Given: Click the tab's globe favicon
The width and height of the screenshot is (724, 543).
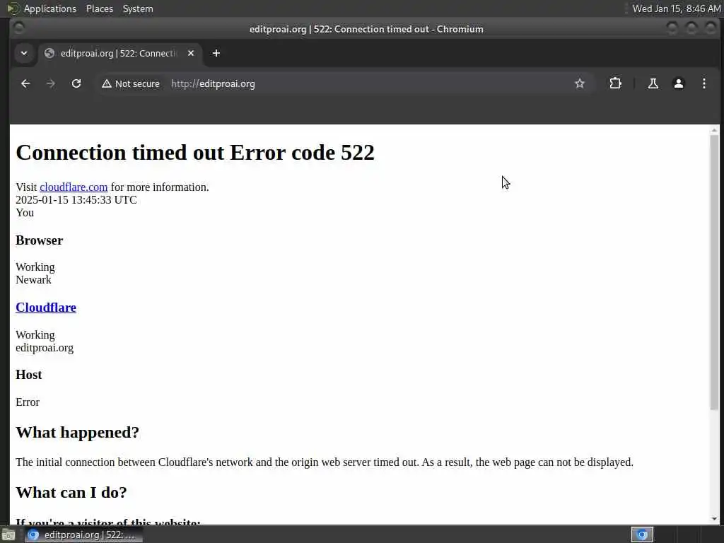Looking at the screenshot, I should 49,53.
